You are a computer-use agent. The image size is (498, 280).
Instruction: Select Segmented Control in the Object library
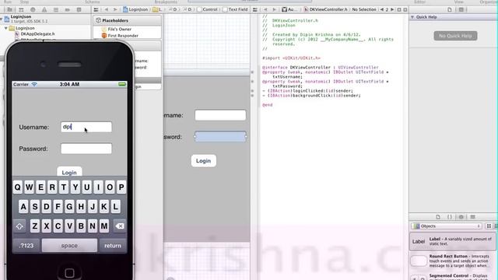(x=453, y=276)
